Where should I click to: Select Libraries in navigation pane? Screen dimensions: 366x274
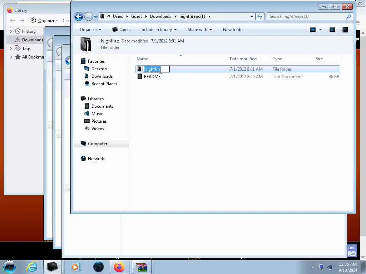coord(95,99)
